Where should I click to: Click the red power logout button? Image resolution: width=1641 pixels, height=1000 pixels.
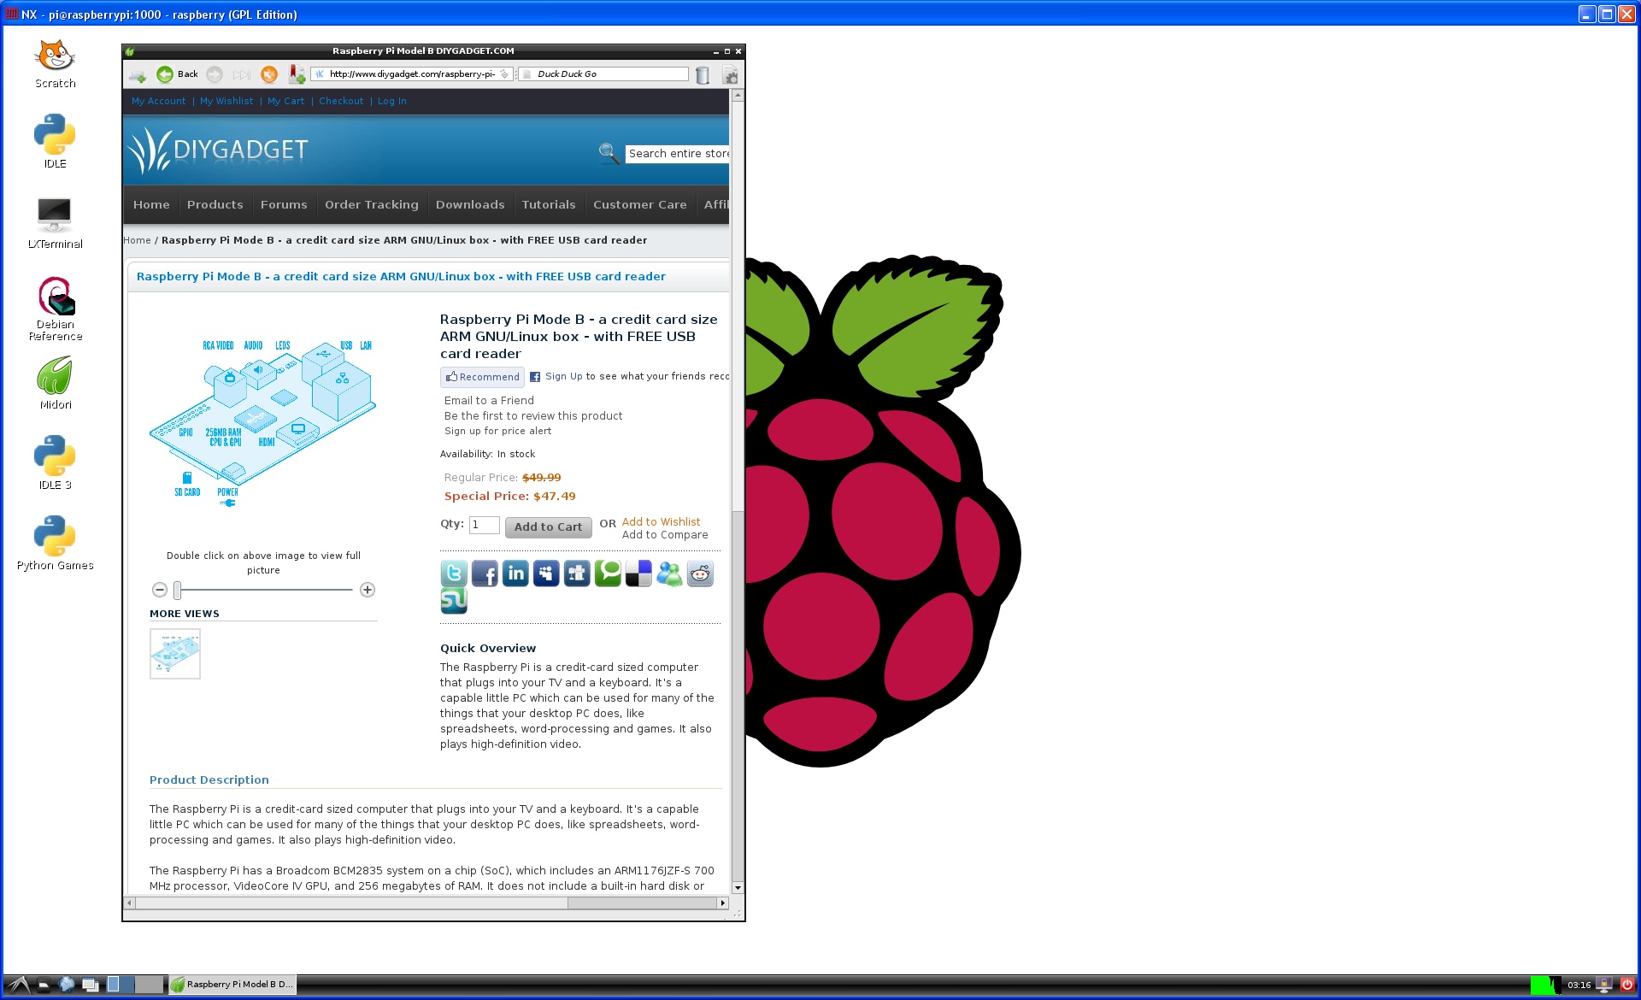click(1627, 985)
